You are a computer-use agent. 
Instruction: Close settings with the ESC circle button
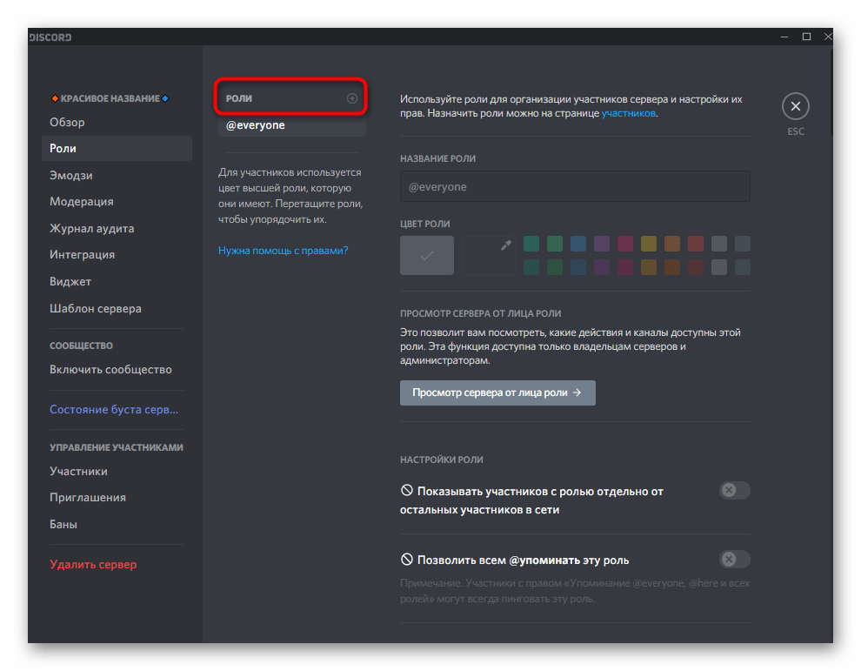click(795, 107)
